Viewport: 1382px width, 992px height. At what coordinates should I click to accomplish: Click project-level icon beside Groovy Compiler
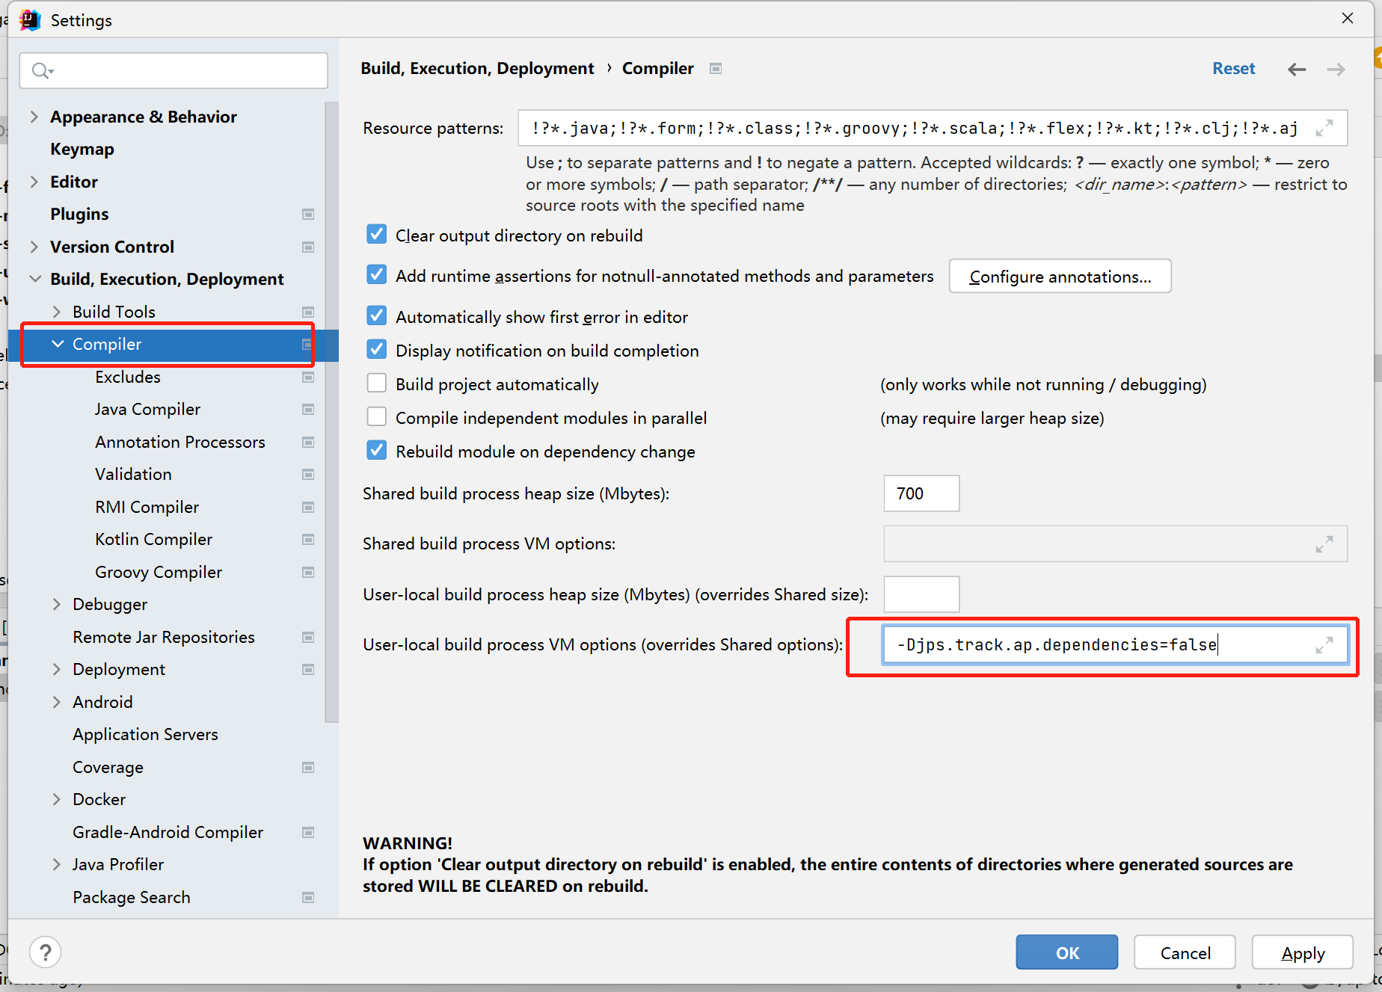(308, 573)
